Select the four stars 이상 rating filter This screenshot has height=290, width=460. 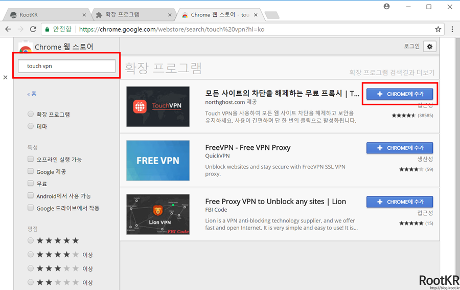coord(31,254)
